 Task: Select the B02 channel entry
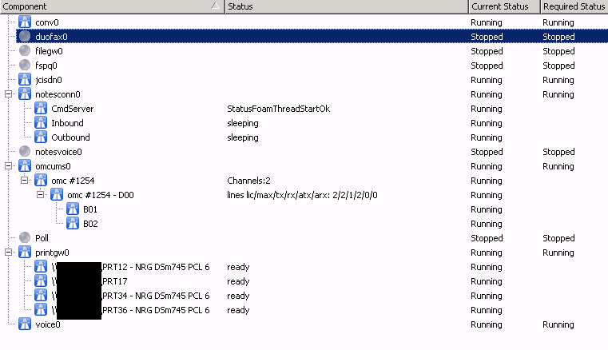point(89,224)
